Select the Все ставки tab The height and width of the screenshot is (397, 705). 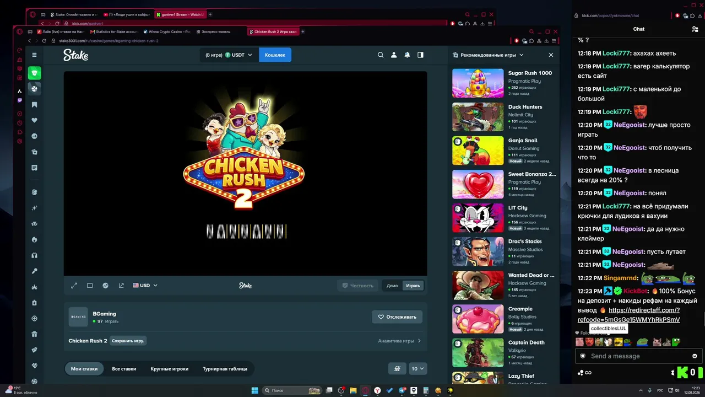click(124, 369)
